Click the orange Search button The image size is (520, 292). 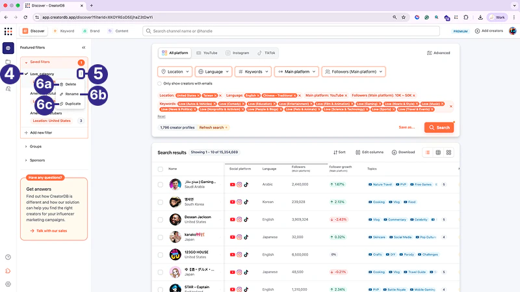click(x=439, y=127)
